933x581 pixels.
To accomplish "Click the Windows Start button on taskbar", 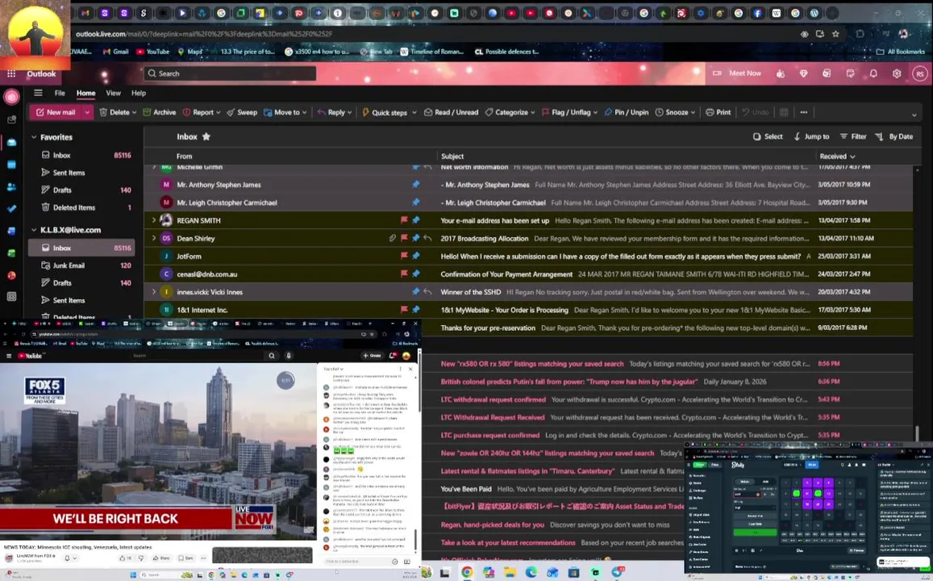I will (132, 575).
